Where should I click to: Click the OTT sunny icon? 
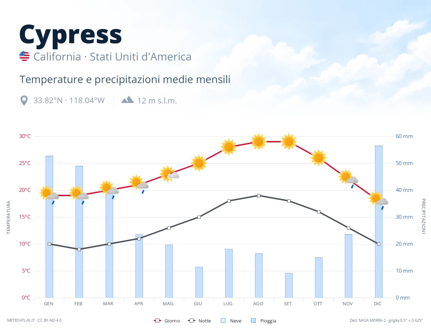point(319,158)
